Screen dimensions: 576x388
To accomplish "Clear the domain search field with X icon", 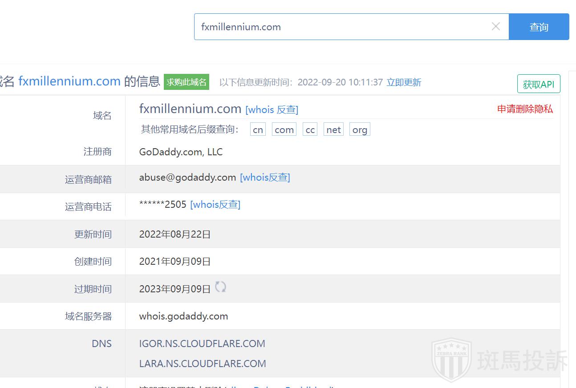I will [x=495, y=27].
